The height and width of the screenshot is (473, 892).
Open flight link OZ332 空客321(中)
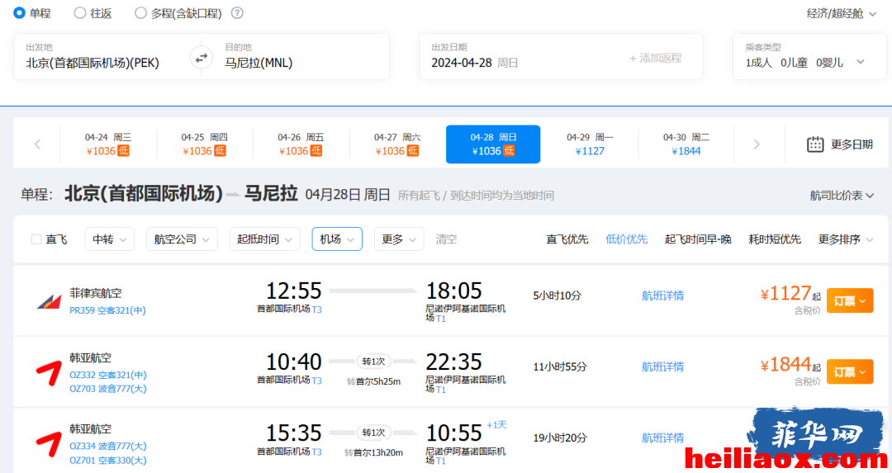[x=108, y=376]
